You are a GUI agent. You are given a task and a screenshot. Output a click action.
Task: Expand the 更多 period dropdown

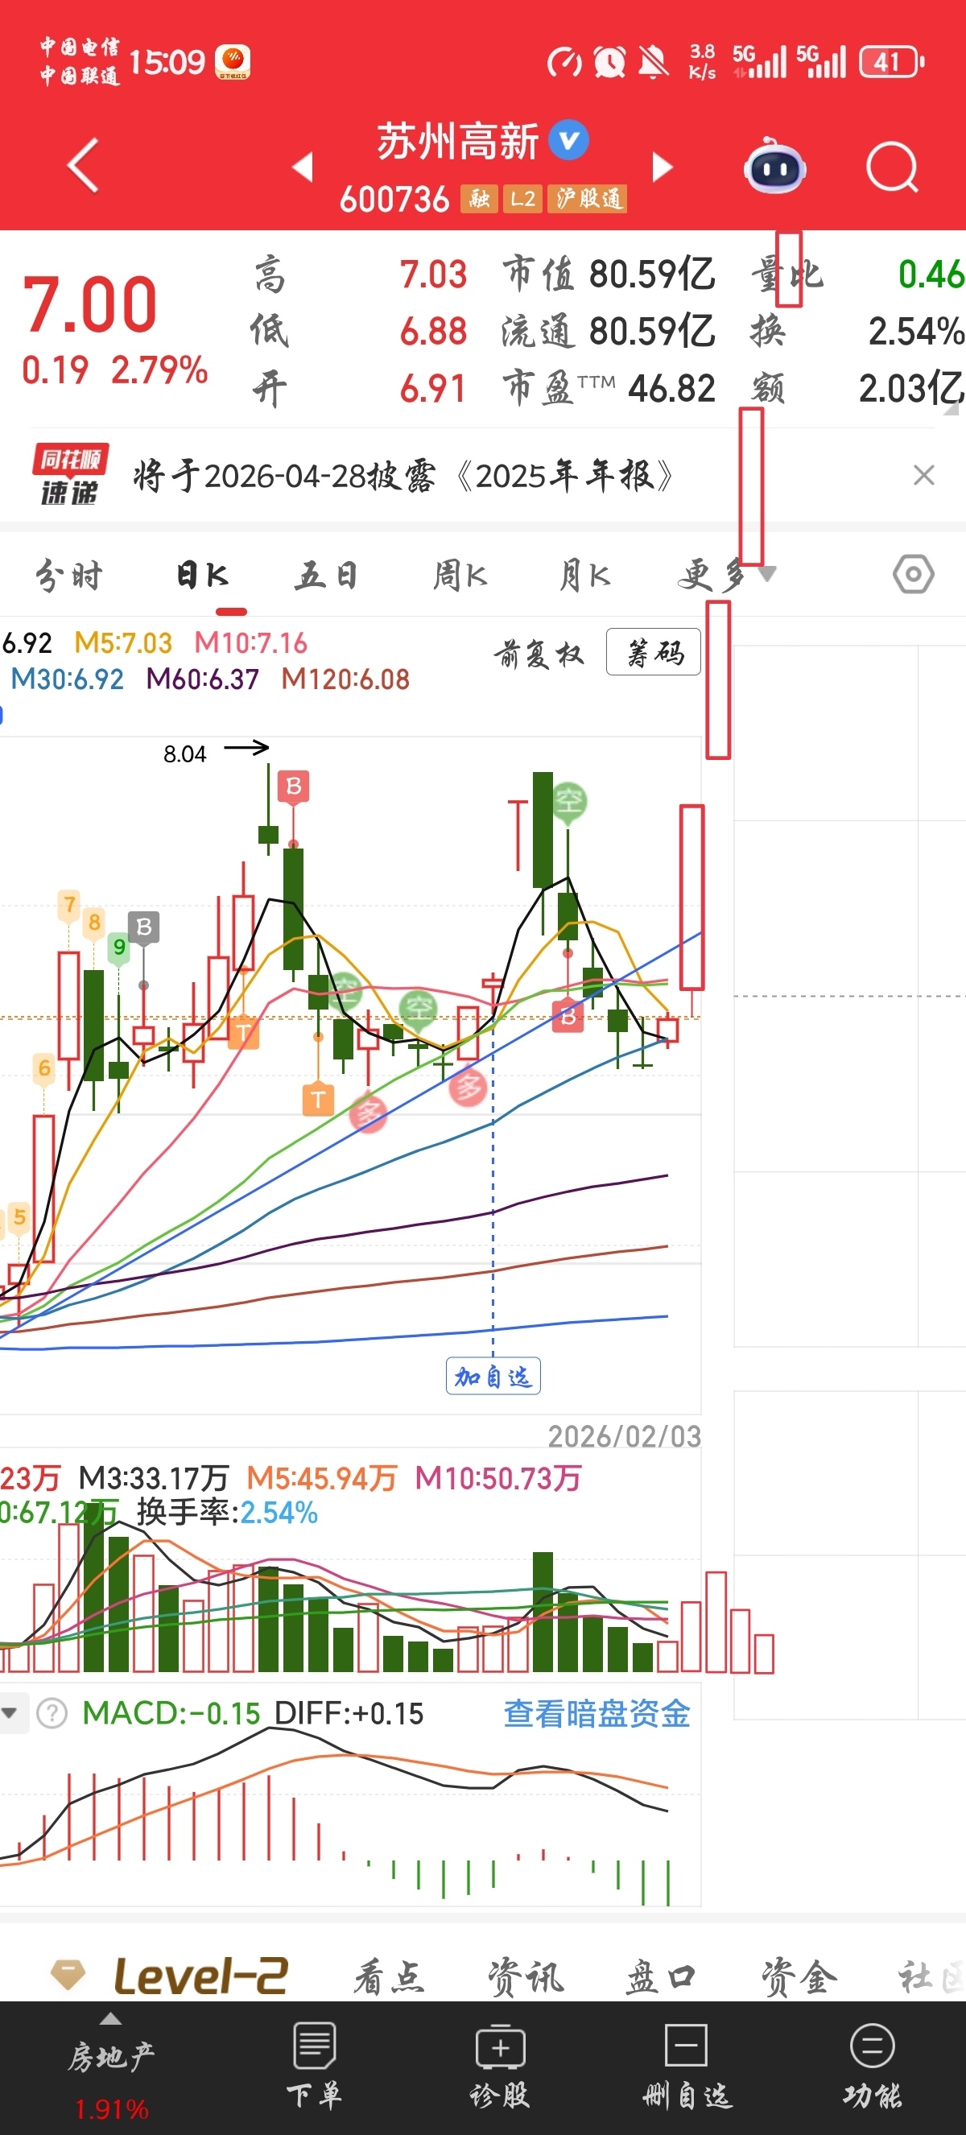point(727,573)
